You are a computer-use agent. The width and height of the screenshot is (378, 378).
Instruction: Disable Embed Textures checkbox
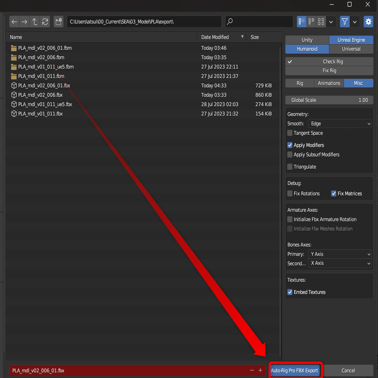pyautogui.click(x=290, y=292)
